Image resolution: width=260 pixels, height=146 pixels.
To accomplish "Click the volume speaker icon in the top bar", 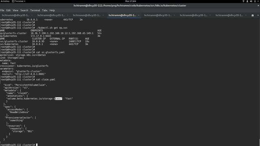I will coord(251,1).
